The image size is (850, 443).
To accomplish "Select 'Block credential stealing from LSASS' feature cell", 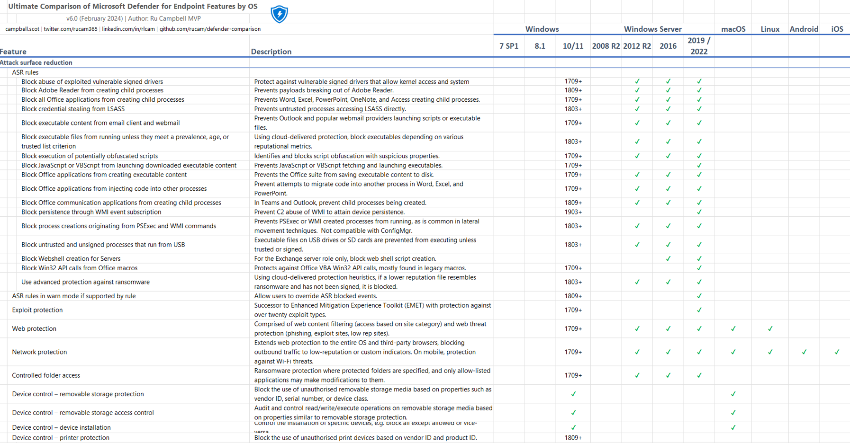I will tap(73, 109).
